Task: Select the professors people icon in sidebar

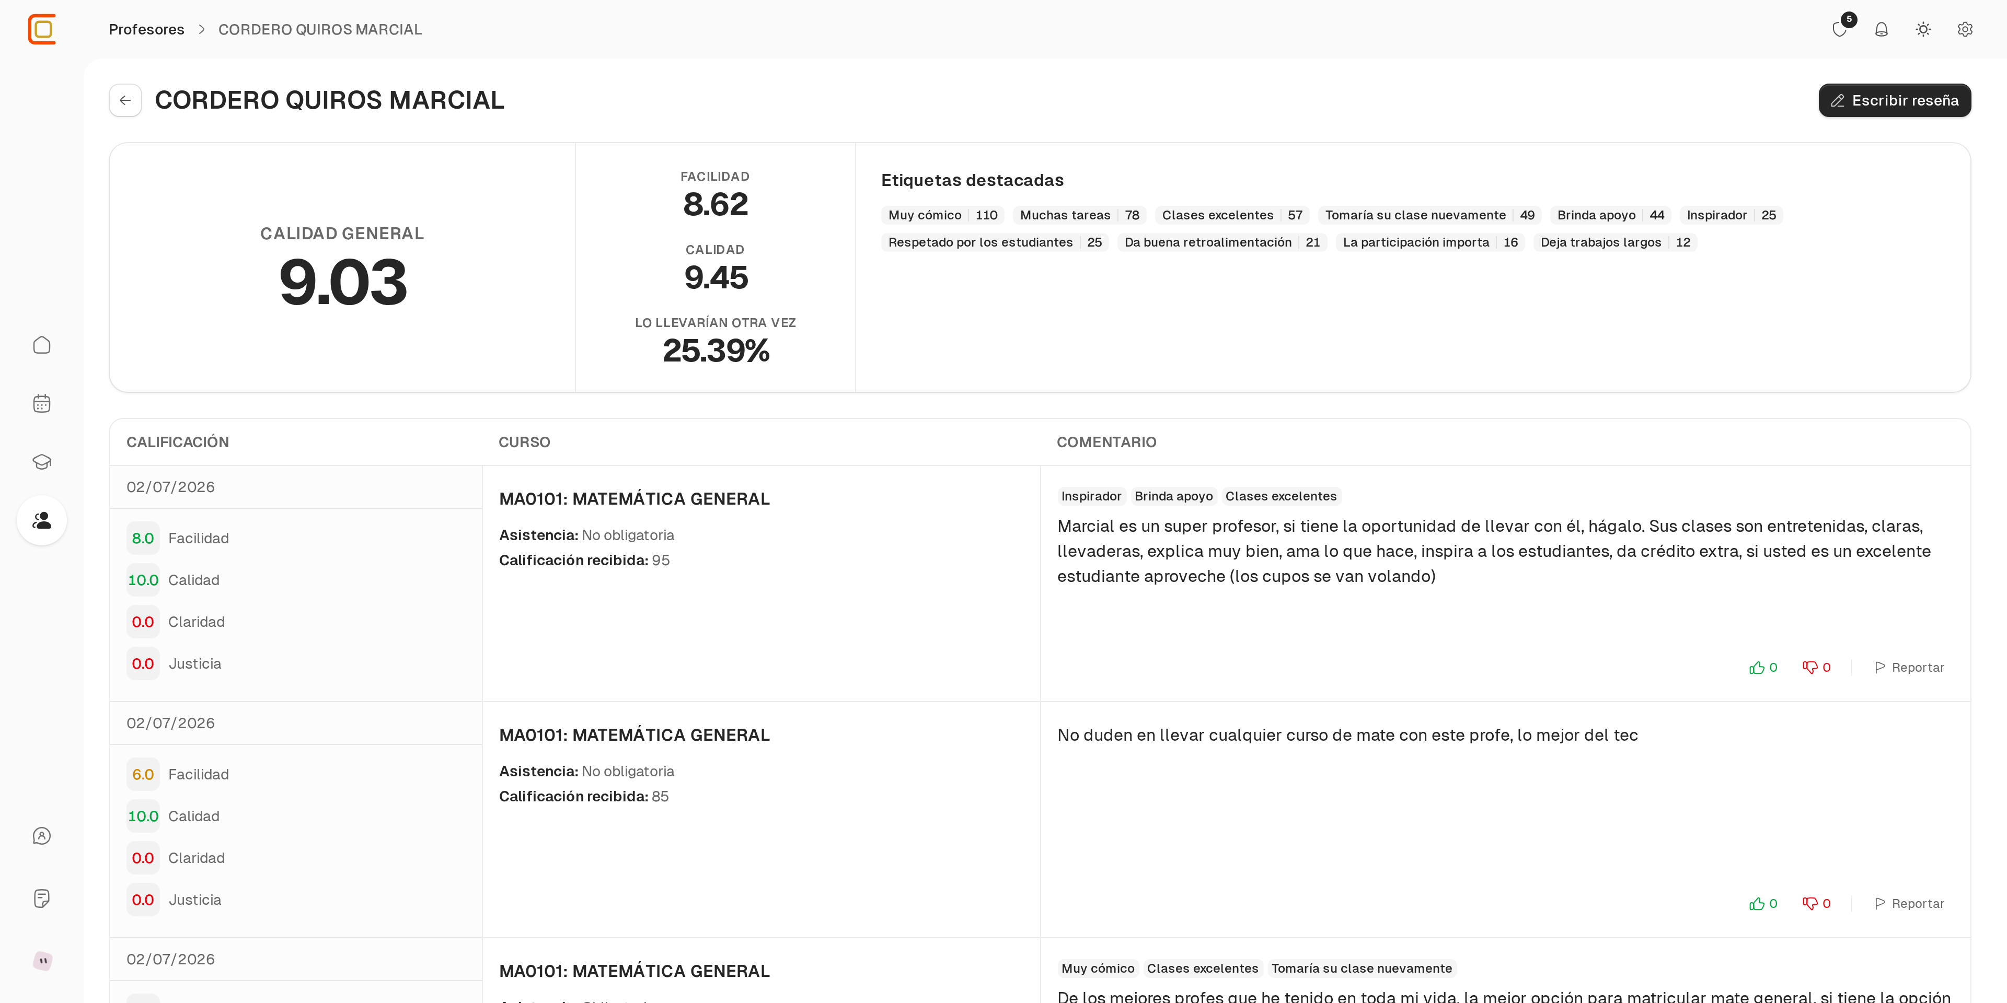Action: click(x=42, y=520)
